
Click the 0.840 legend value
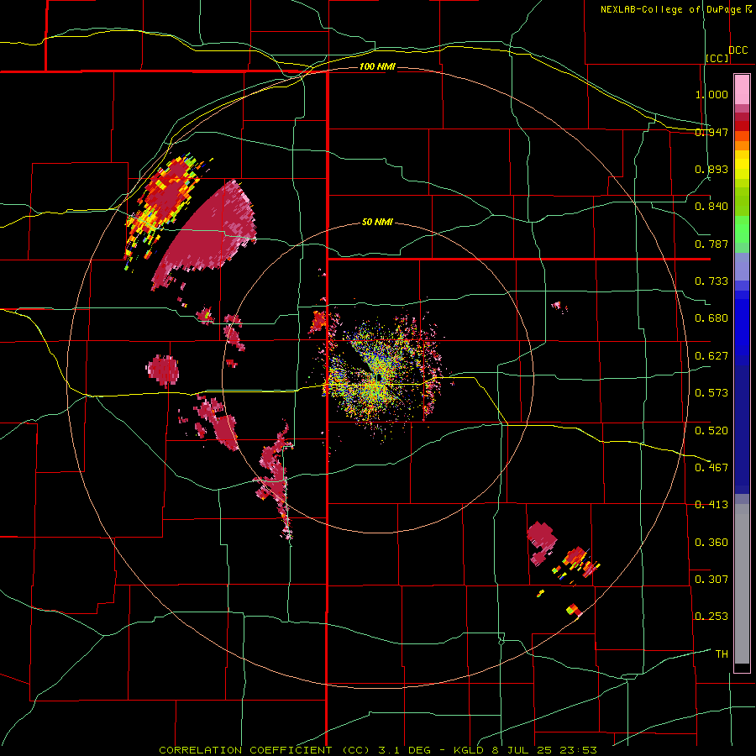[711, 207]
